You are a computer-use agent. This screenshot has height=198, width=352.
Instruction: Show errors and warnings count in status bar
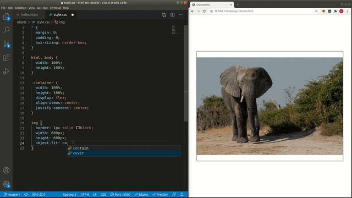pos(38,194)
